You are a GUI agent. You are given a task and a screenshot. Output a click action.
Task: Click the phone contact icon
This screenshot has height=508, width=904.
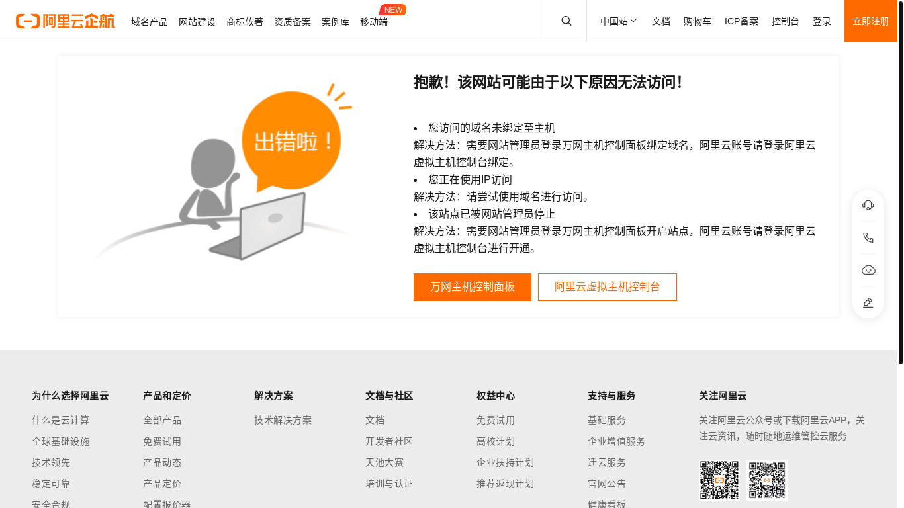pyautogui.click(x=868, y=237)
